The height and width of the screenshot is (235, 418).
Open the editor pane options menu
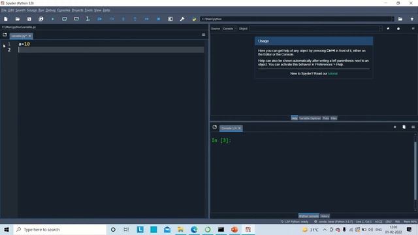[x=203, y=35]
